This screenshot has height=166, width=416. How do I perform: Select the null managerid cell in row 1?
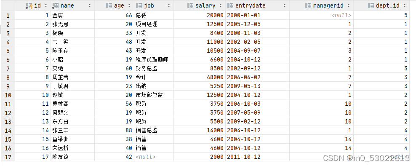coord(321,16)
